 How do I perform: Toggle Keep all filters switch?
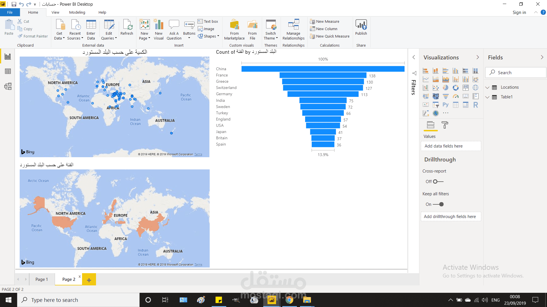click(438, 204)
